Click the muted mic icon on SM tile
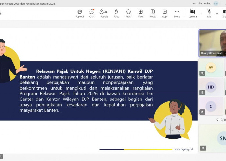226x161 pixels. tap(203, 148)
